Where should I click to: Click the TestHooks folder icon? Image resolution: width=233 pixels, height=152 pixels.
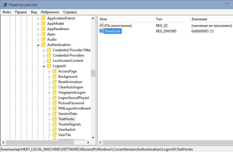[55, 119]
